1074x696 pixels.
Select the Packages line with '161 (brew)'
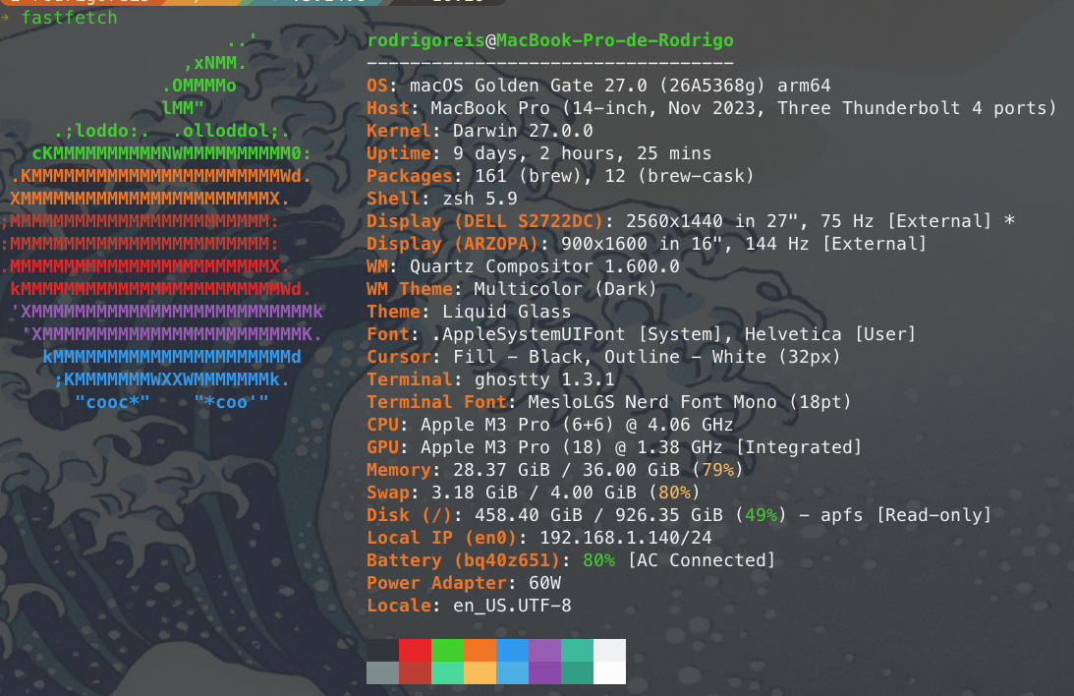coord(560,176)
